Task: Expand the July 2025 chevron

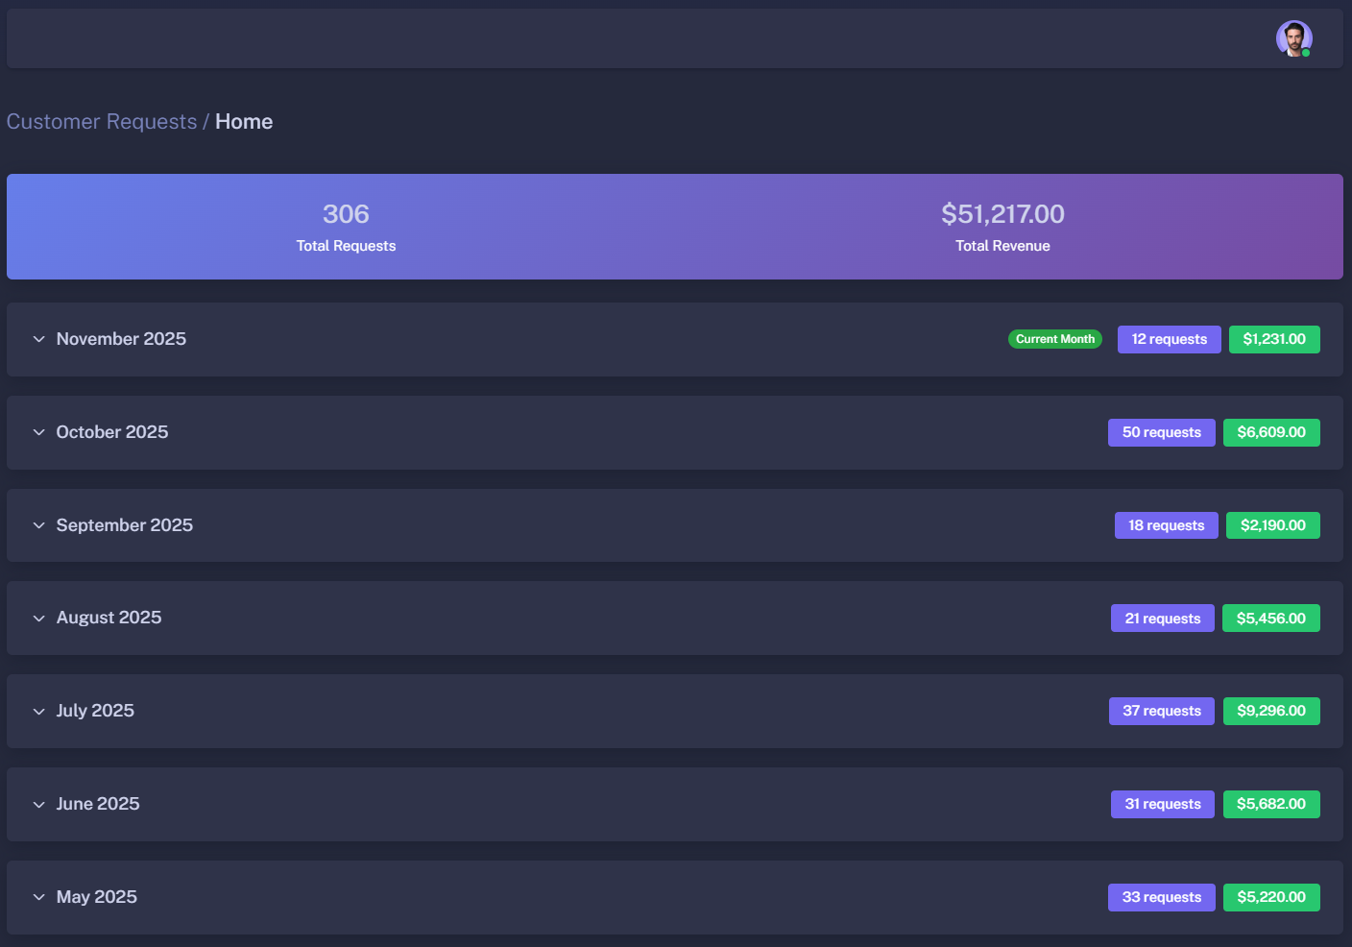Action: tap(39, 712)
